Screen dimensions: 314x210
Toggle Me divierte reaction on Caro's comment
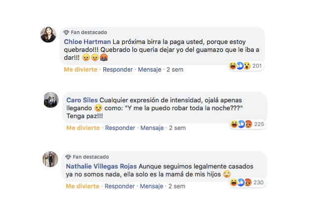[x=83, y=127]
